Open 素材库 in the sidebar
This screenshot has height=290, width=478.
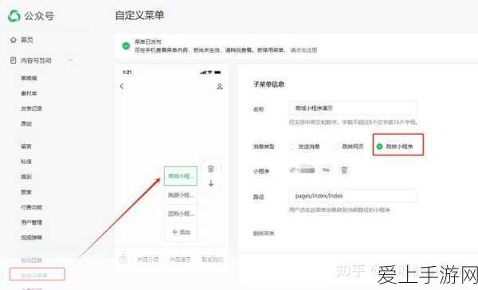pyautogui.click(x=29, y=93)
